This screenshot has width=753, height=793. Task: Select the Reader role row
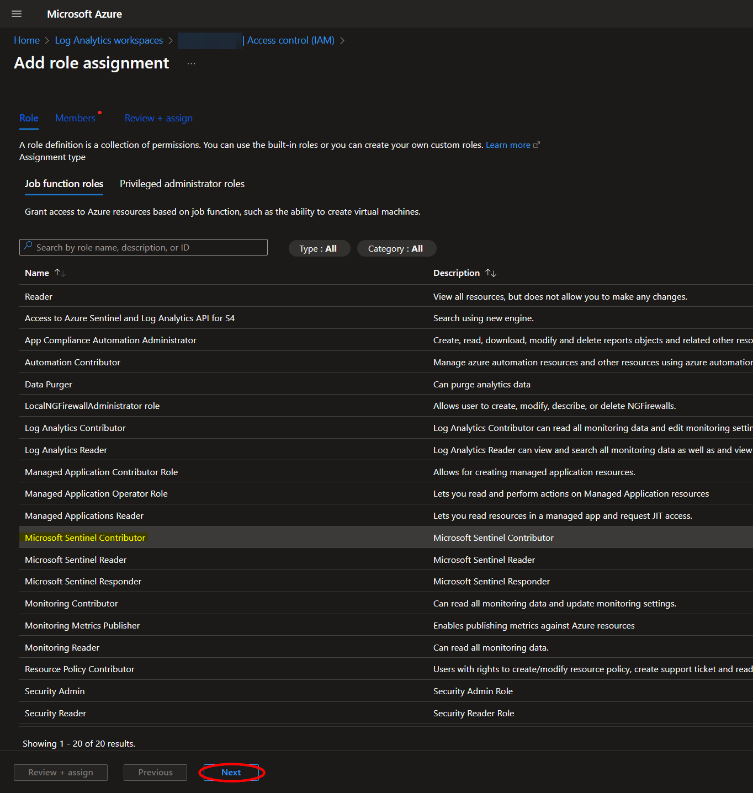tap(386, 296)
